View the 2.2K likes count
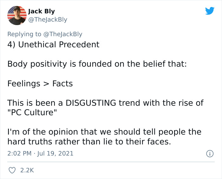222x179 pixels. click(x=27, y=170)
